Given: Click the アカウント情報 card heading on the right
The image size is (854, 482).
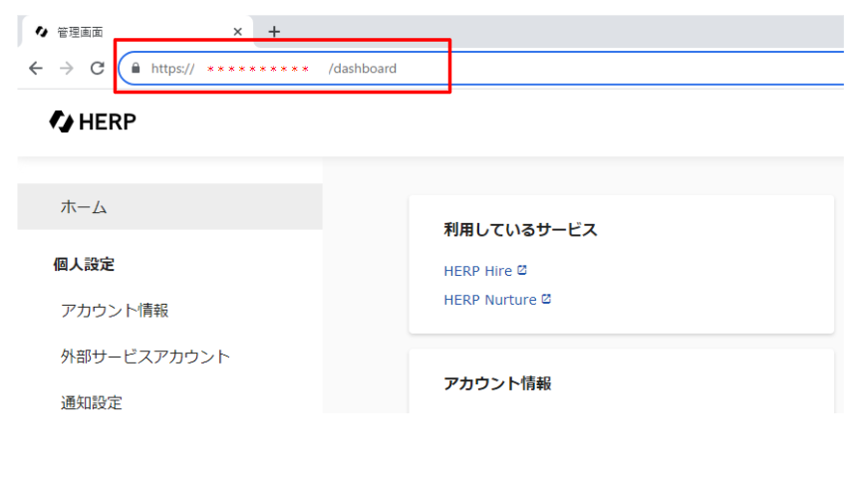Looking at the screenshot, I should [x=497, y=383].
